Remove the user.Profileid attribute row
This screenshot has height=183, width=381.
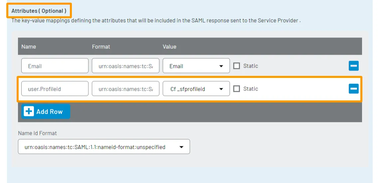[x=353, y=89]
